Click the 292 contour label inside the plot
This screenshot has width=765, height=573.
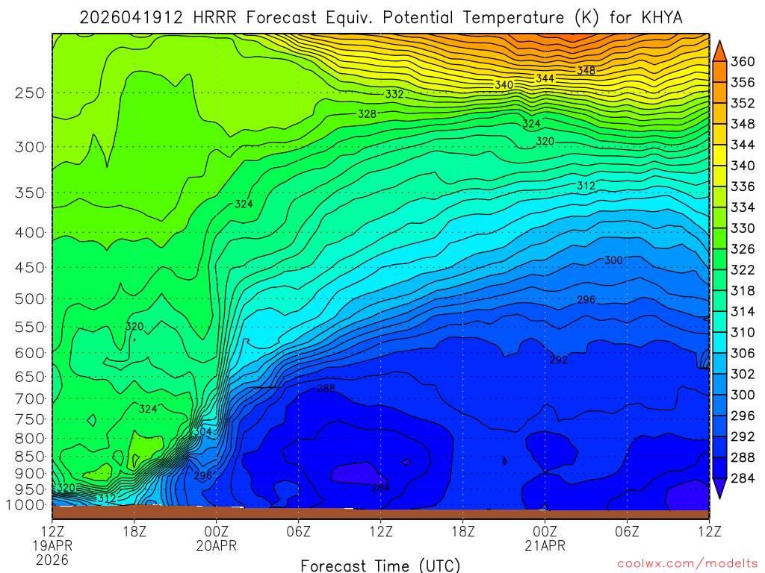pyautogui.click(x=559, y=360)
